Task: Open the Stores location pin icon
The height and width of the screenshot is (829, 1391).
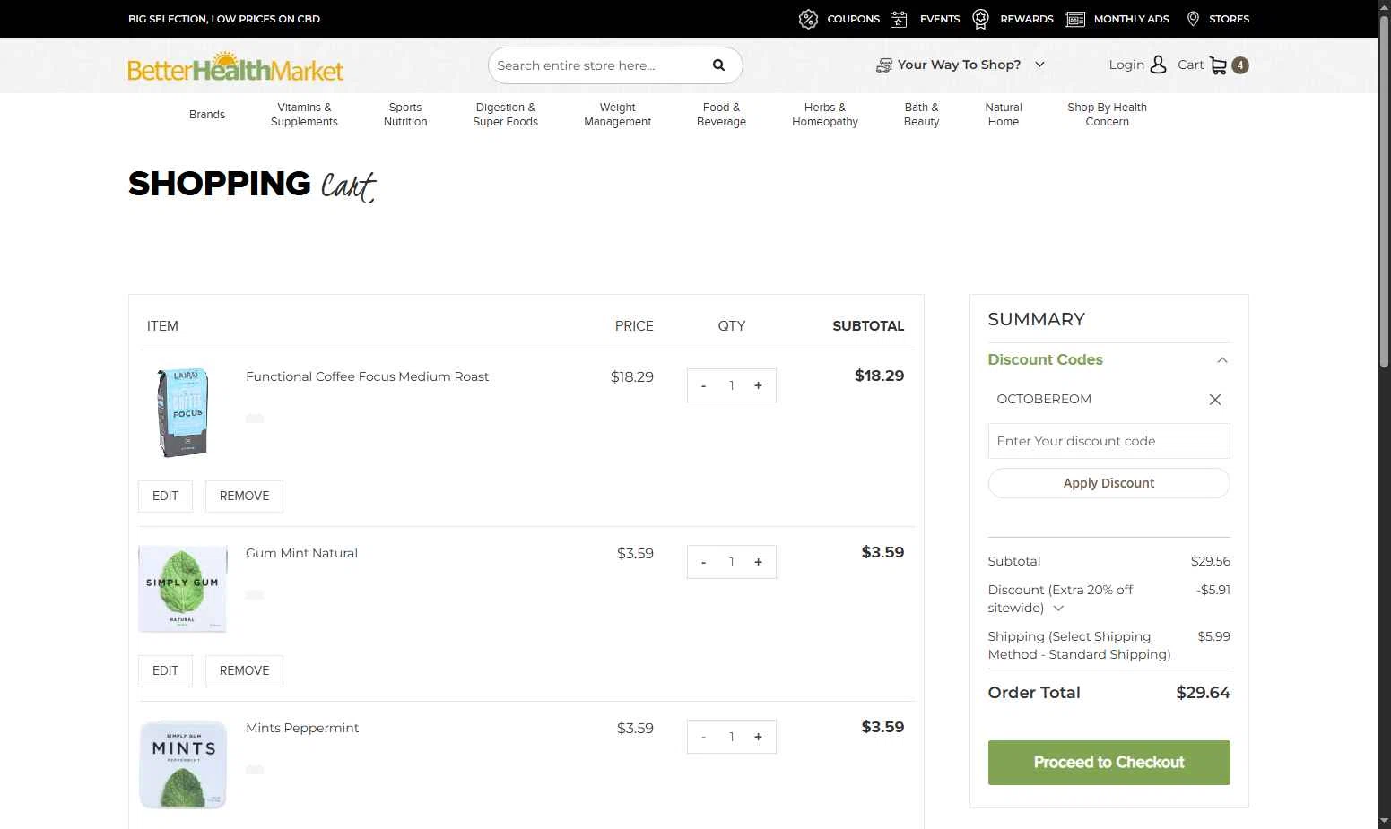Action: [1193, 19]
